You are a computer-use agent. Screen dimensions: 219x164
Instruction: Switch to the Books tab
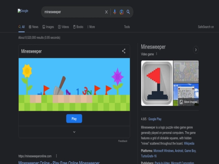tap(78, 27)
